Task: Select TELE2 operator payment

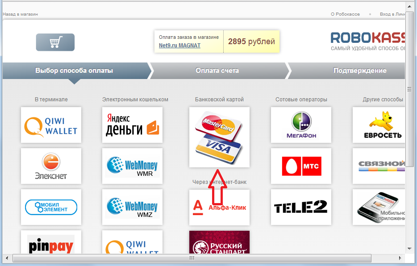Action: point(301,207)
